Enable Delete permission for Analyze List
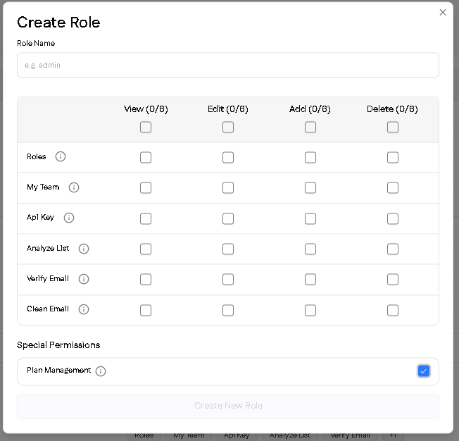Image resolution: width=459 pixels, height=441 pixels. 393,249
